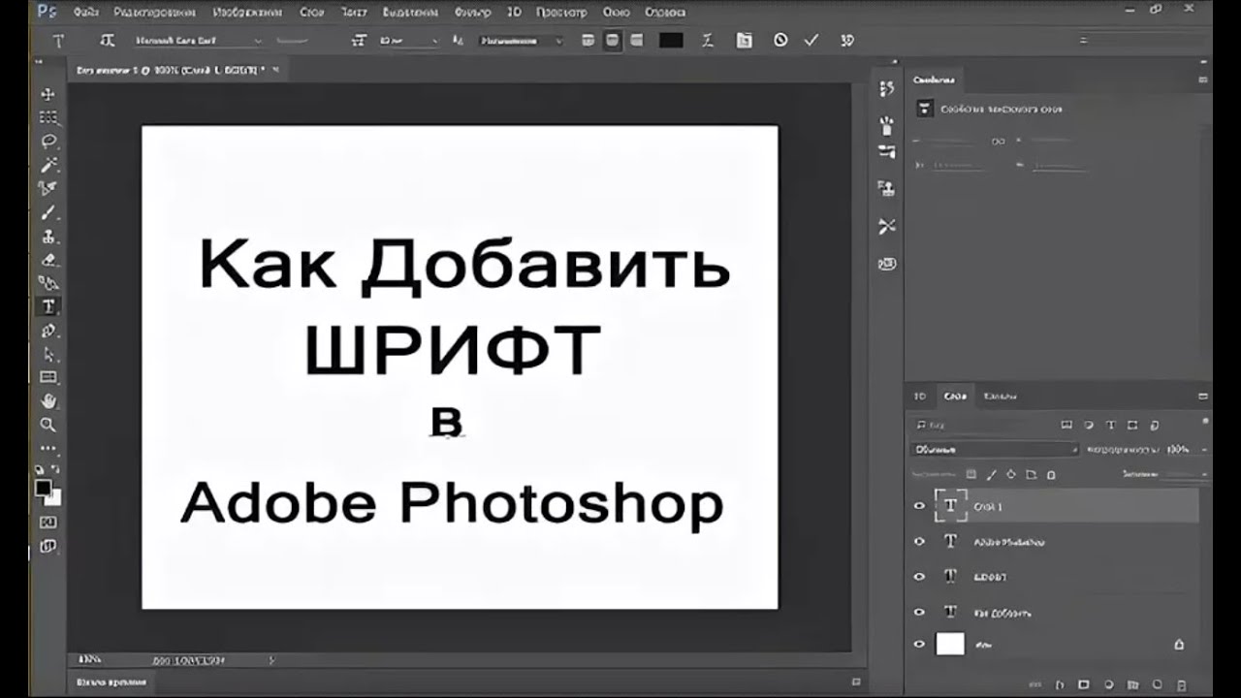Toggle pixel layer filter in Layers panel
1241x698 pixels.
click(1066, 425)
